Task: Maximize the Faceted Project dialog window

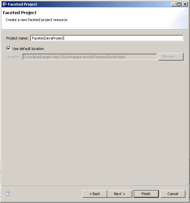Action: click(x=179, y=4)
